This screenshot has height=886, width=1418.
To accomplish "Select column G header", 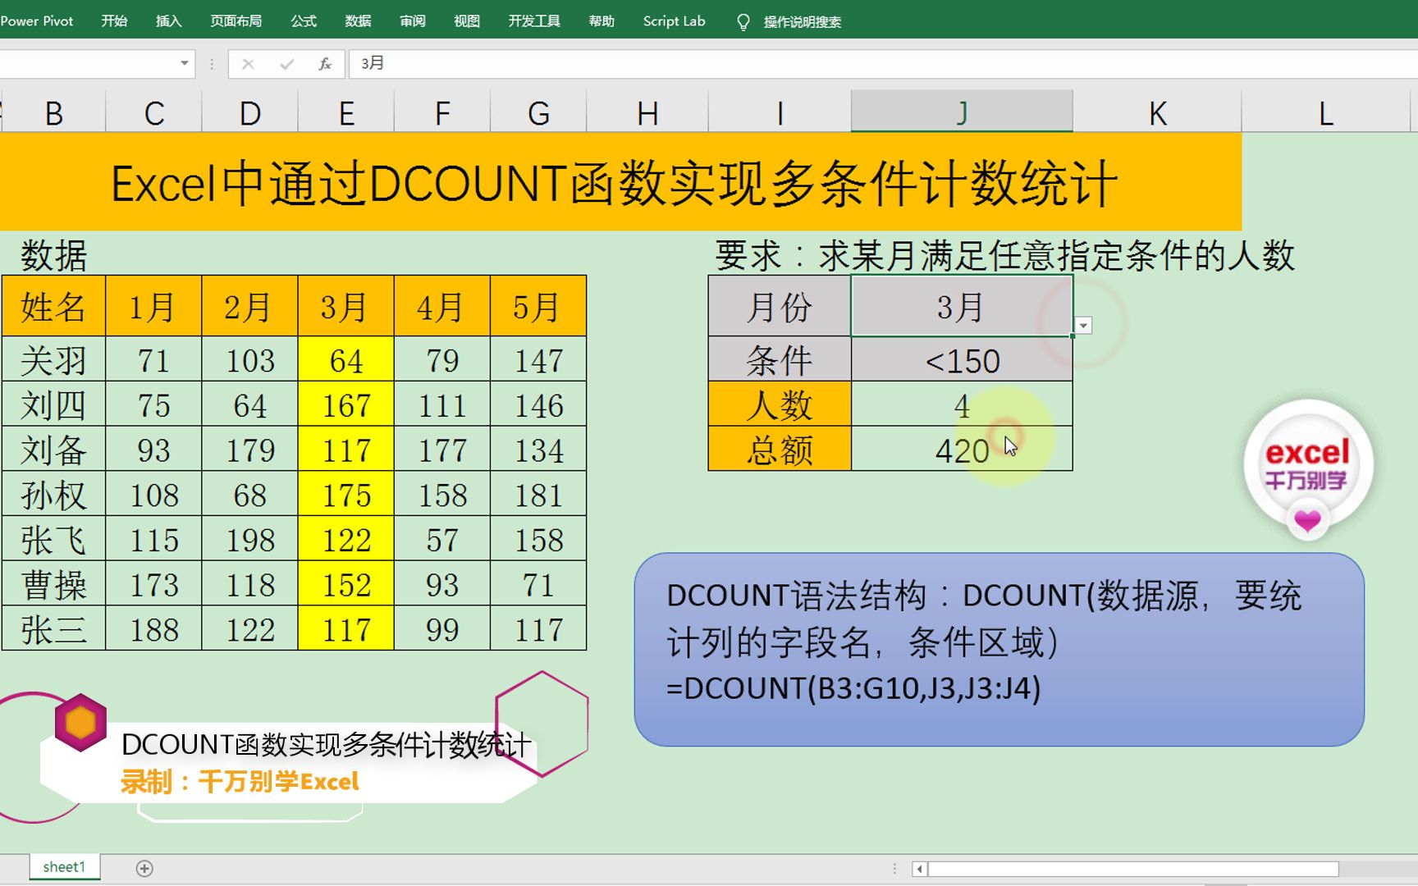I will [538, 112].
